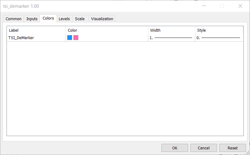
Task: Go to the Levels tab
Action: pos(64,19)
